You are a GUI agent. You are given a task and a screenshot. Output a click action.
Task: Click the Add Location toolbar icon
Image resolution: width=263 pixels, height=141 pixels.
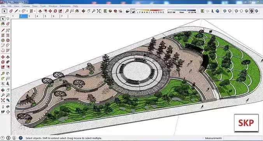(x=202, y=11)
